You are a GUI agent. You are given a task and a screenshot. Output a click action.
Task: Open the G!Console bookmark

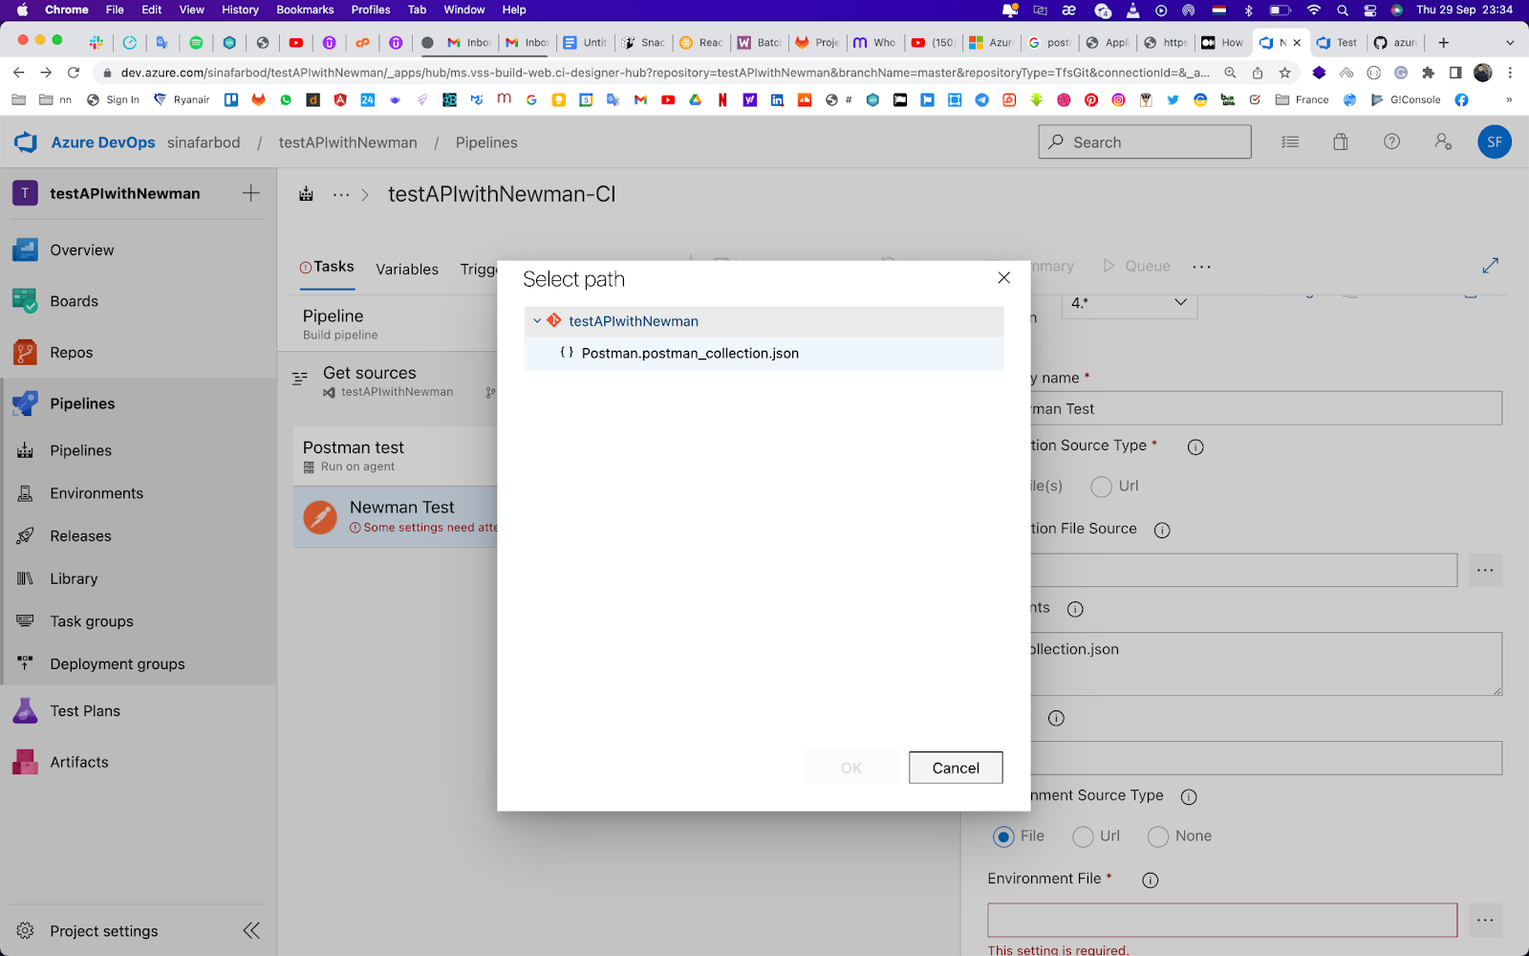point(1406,99)
